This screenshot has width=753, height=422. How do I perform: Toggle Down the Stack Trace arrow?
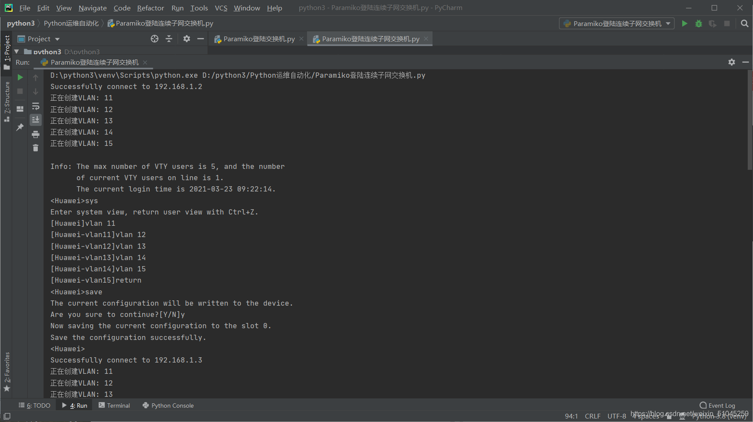tap(36, 92)
